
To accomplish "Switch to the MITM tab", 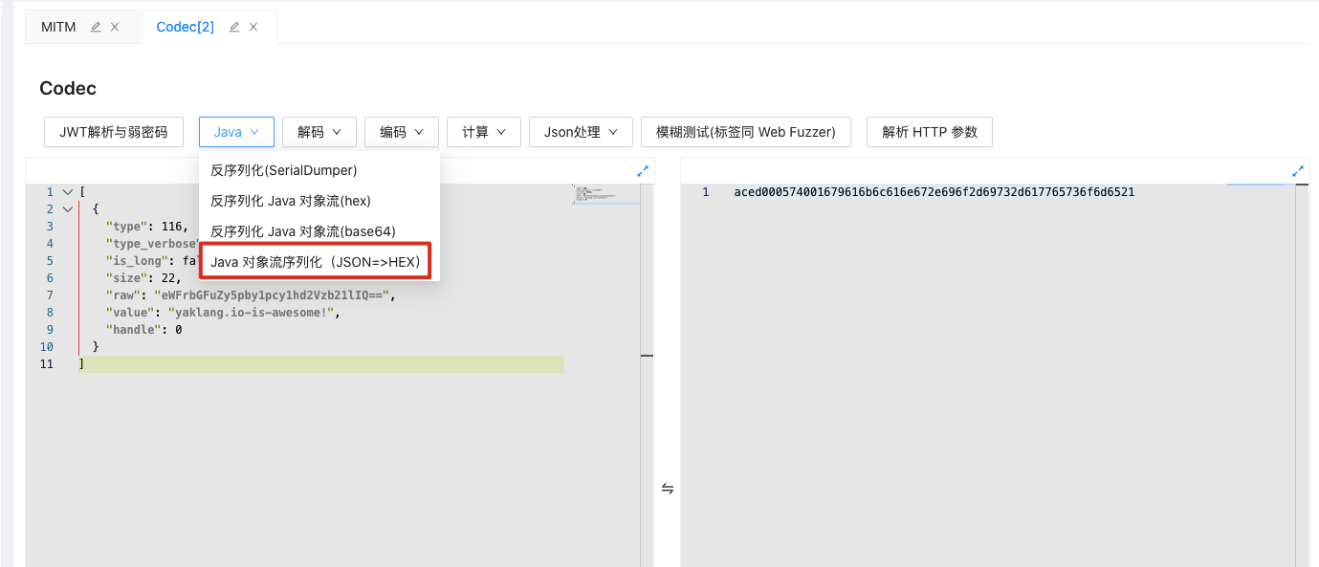I will (58, 27).
